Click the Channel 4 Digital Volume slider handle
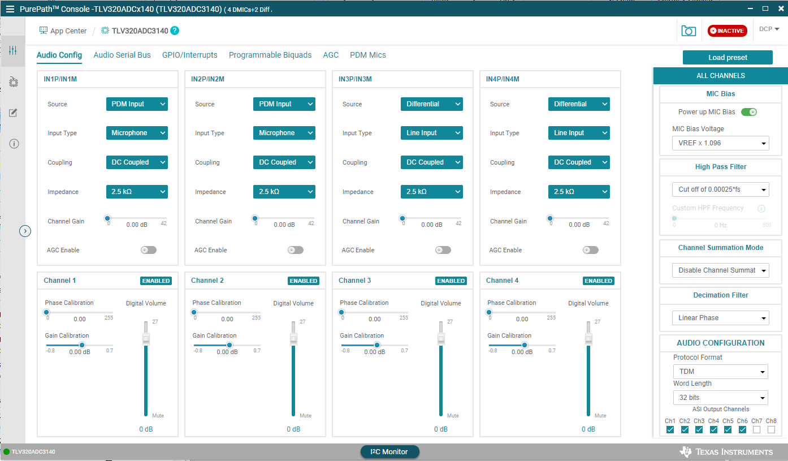The image size is (788, 461). (x=588, y=338)
